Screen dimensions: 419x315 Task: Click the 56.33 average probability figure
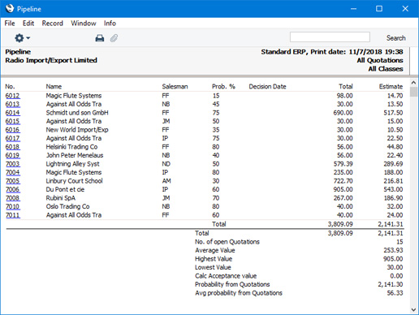tap(395, 293)
